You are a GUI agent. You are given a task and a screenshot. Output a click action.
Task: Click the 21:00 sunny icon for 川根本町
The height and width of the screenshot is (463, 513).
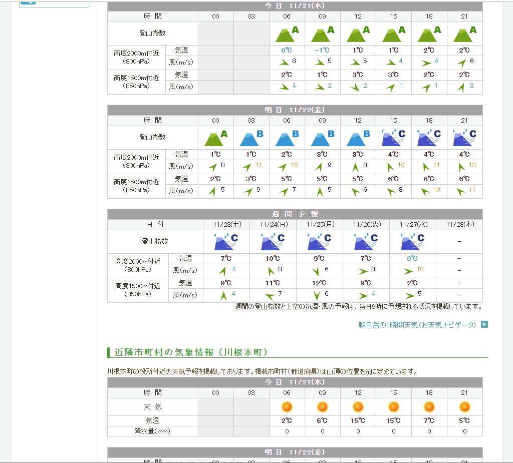click(464, 407)
